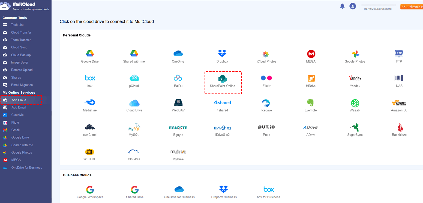Connect the pCloud icon
The width and height of the screenshot is (423, 203).
(134, 78)
